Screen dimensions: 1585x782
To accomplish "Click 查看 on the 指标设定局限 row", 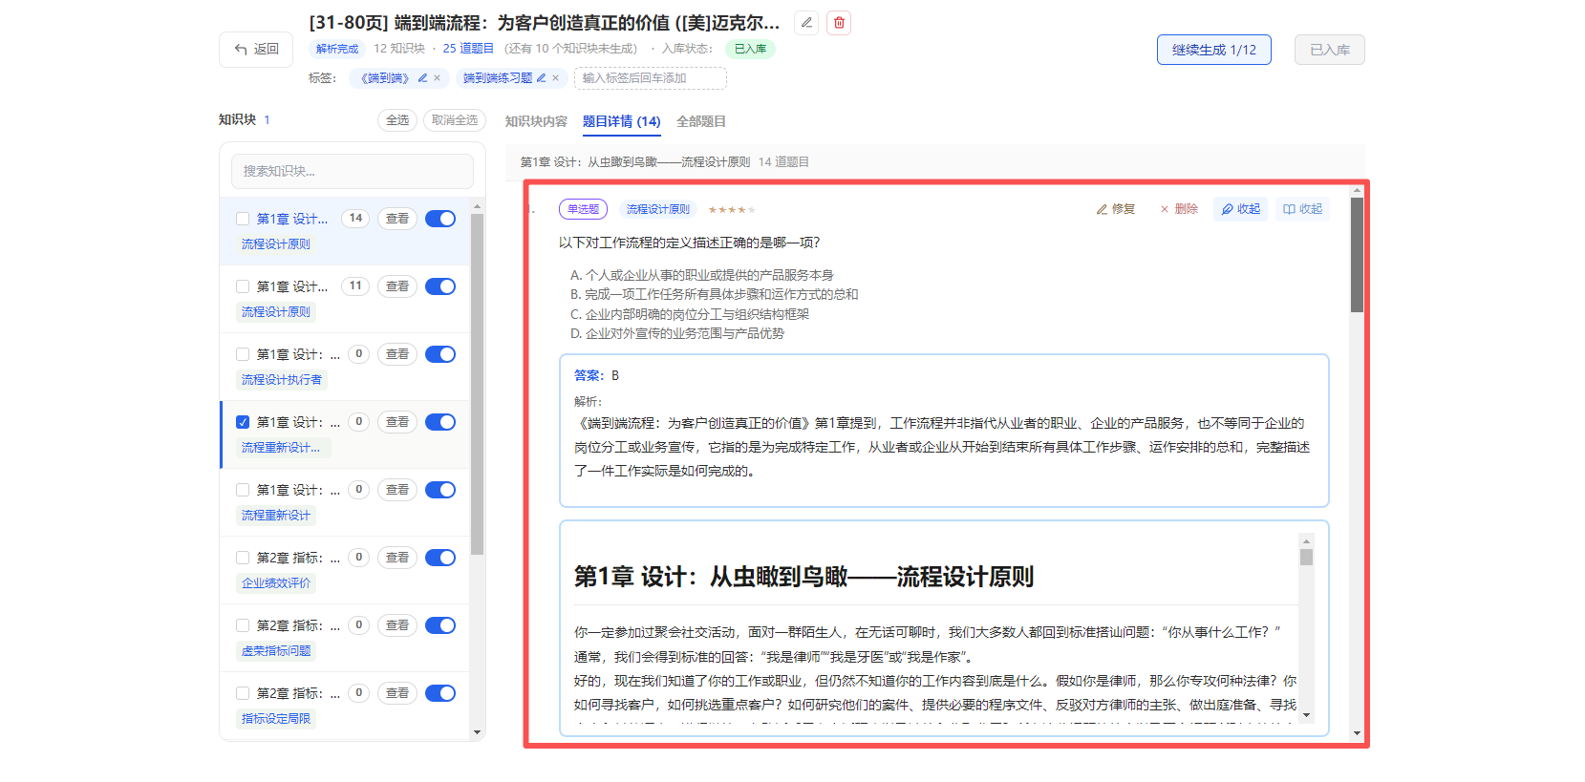I will click(x=397, y=693).
